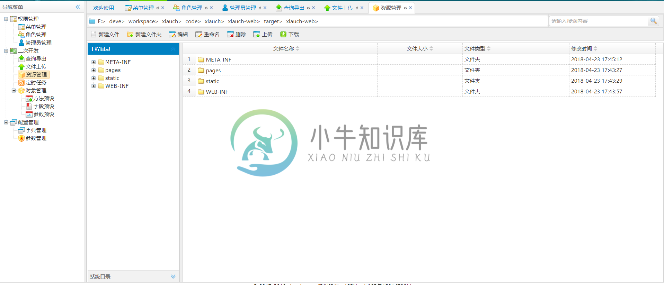Screen dimensions: 664x285
Task: Expand the META-INF folder in 工程目录
Action: click(x=94, y=62)
